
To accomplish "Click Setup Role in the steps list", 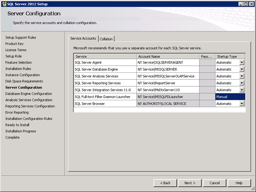I will point(14,56).
